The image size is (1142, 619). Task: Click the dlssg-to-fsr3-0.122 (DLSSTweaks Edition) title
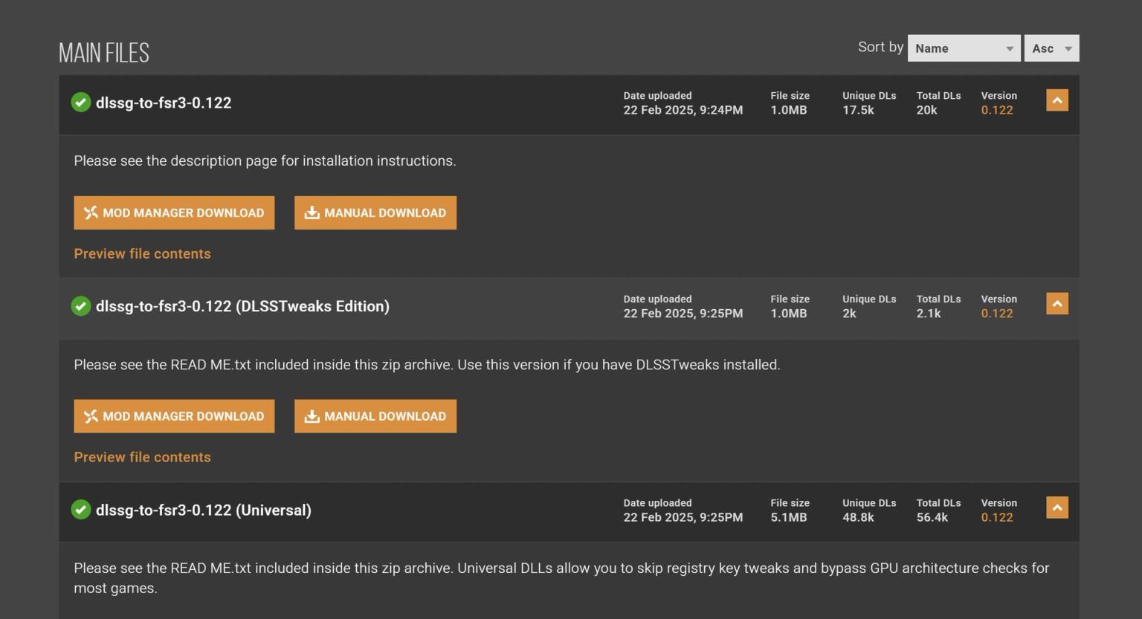(242, 306)
